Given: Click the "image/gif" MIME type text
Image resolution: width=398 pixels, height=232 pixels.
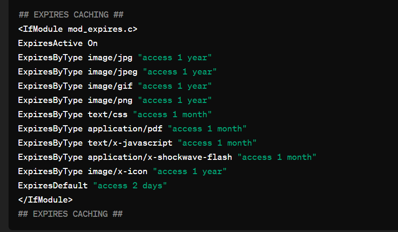Looking at the screenshot, I should tap(110, 86).
